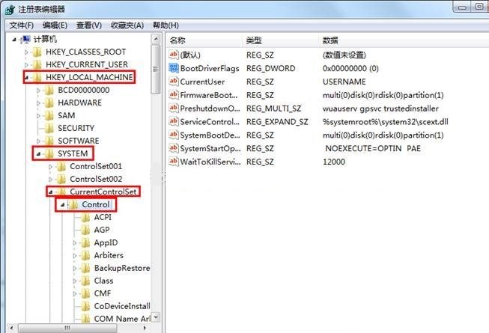Select the ACPI folder icon
Screen dimensions: 489x333
click(x=85, y=217)
